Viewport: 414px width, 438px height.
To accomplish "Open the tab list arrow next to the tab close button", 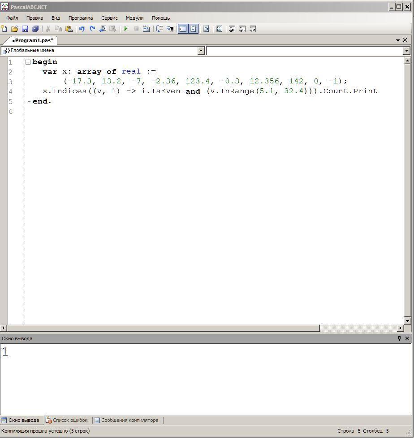I will 398,40.
